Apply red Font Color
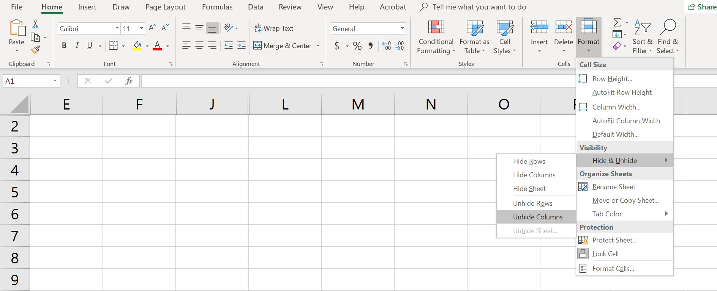Image resolution: width=717 pixels, height=291 pixels. [157, 46]
